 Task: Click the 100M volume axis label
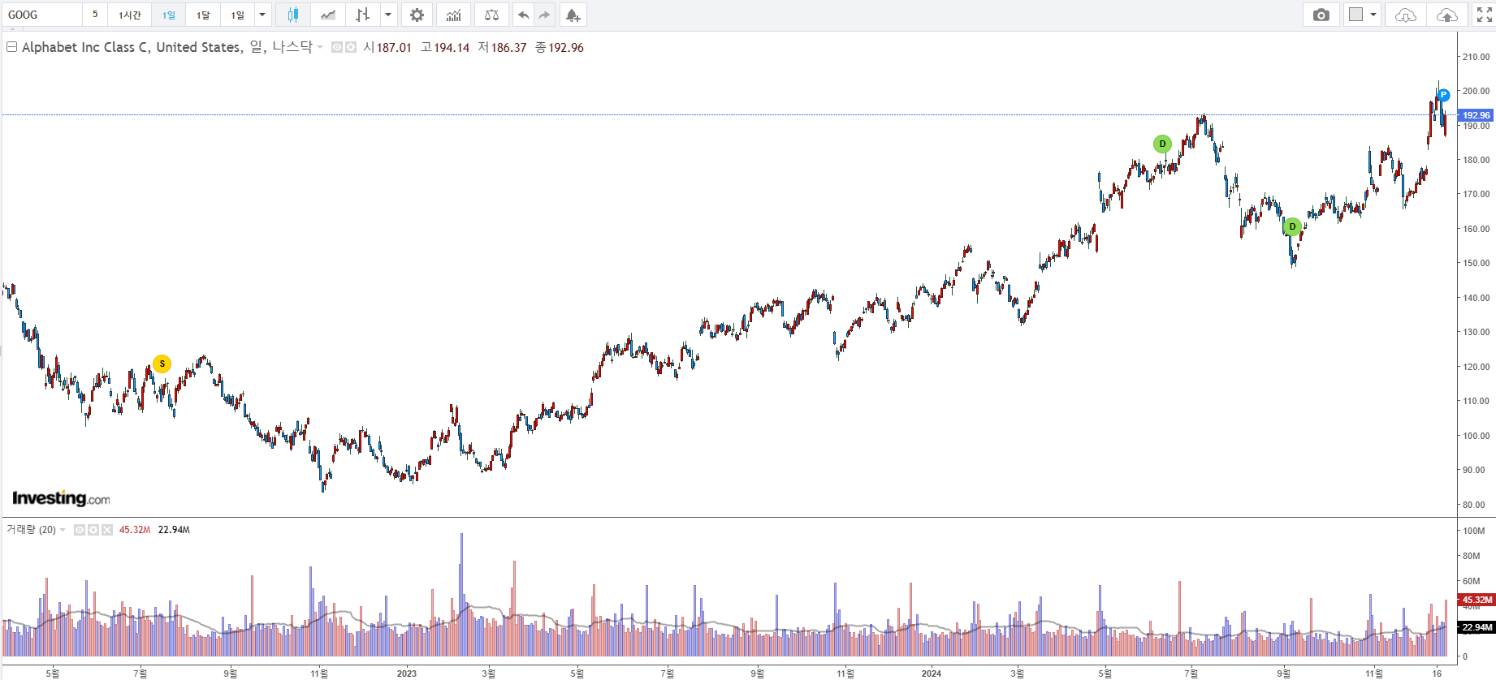click(x=1473, y=531)
